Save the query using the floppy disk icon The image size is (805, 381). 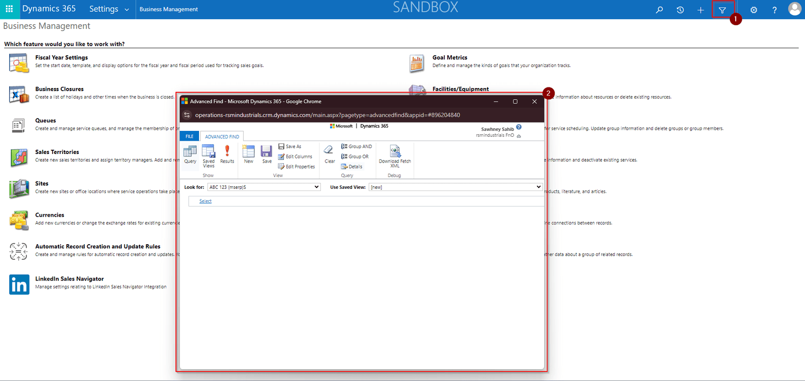[267, 155]
